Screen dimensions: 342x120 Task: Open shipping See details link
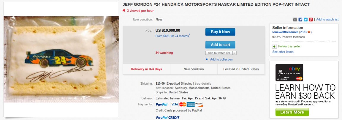click(x=203, y=83)
